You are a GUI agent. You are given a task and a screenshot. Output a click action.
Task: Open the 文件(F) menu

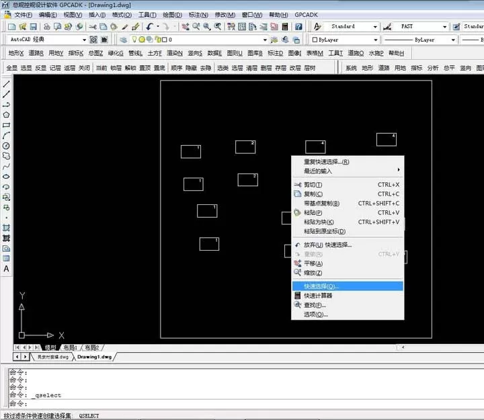click(23, 15)
